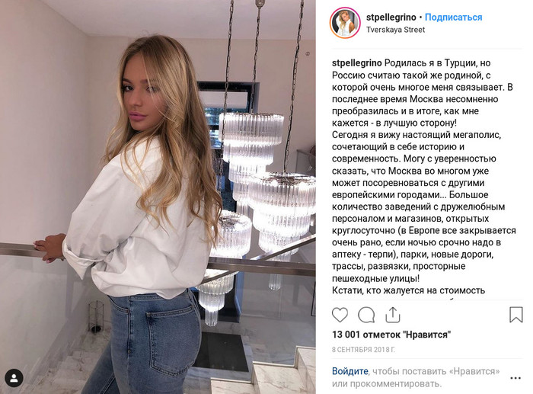The height and width of the screenshot is (394, 533).
Task: Log in using the Войдите link
Action: tap(349, 371)
